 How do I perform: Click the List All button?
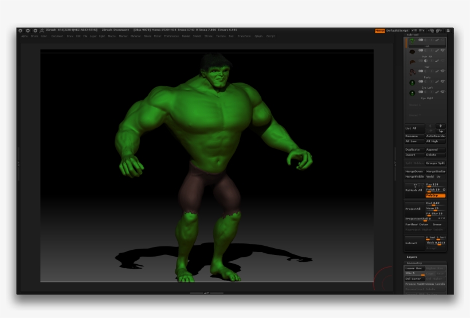415,128
